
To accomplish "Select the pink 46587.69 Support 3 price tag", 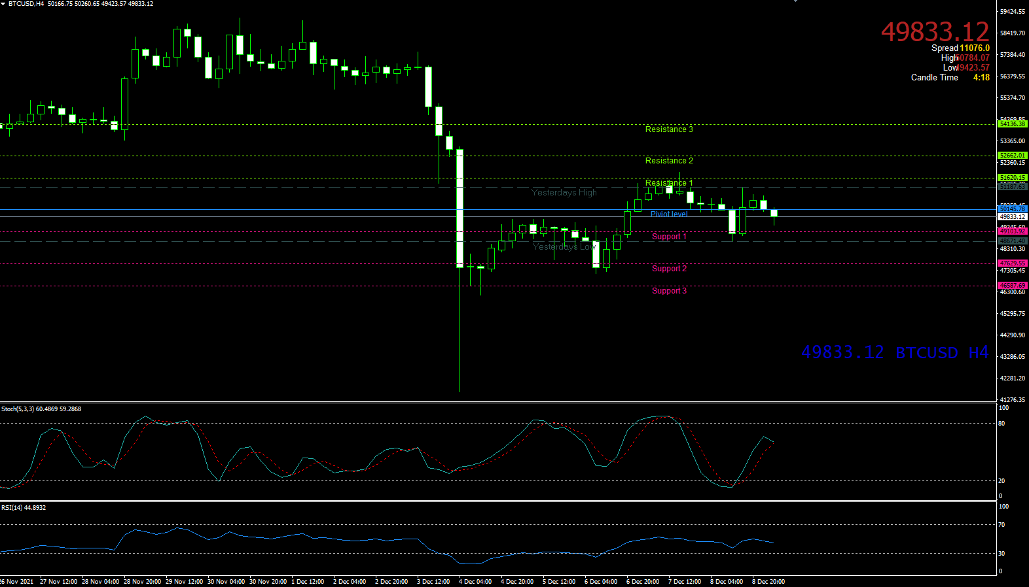I will click(x=1012, y=286).
